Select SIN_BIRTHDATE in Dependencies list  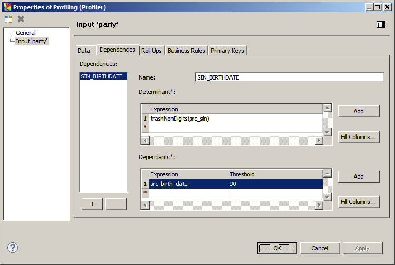pos(102,76)
